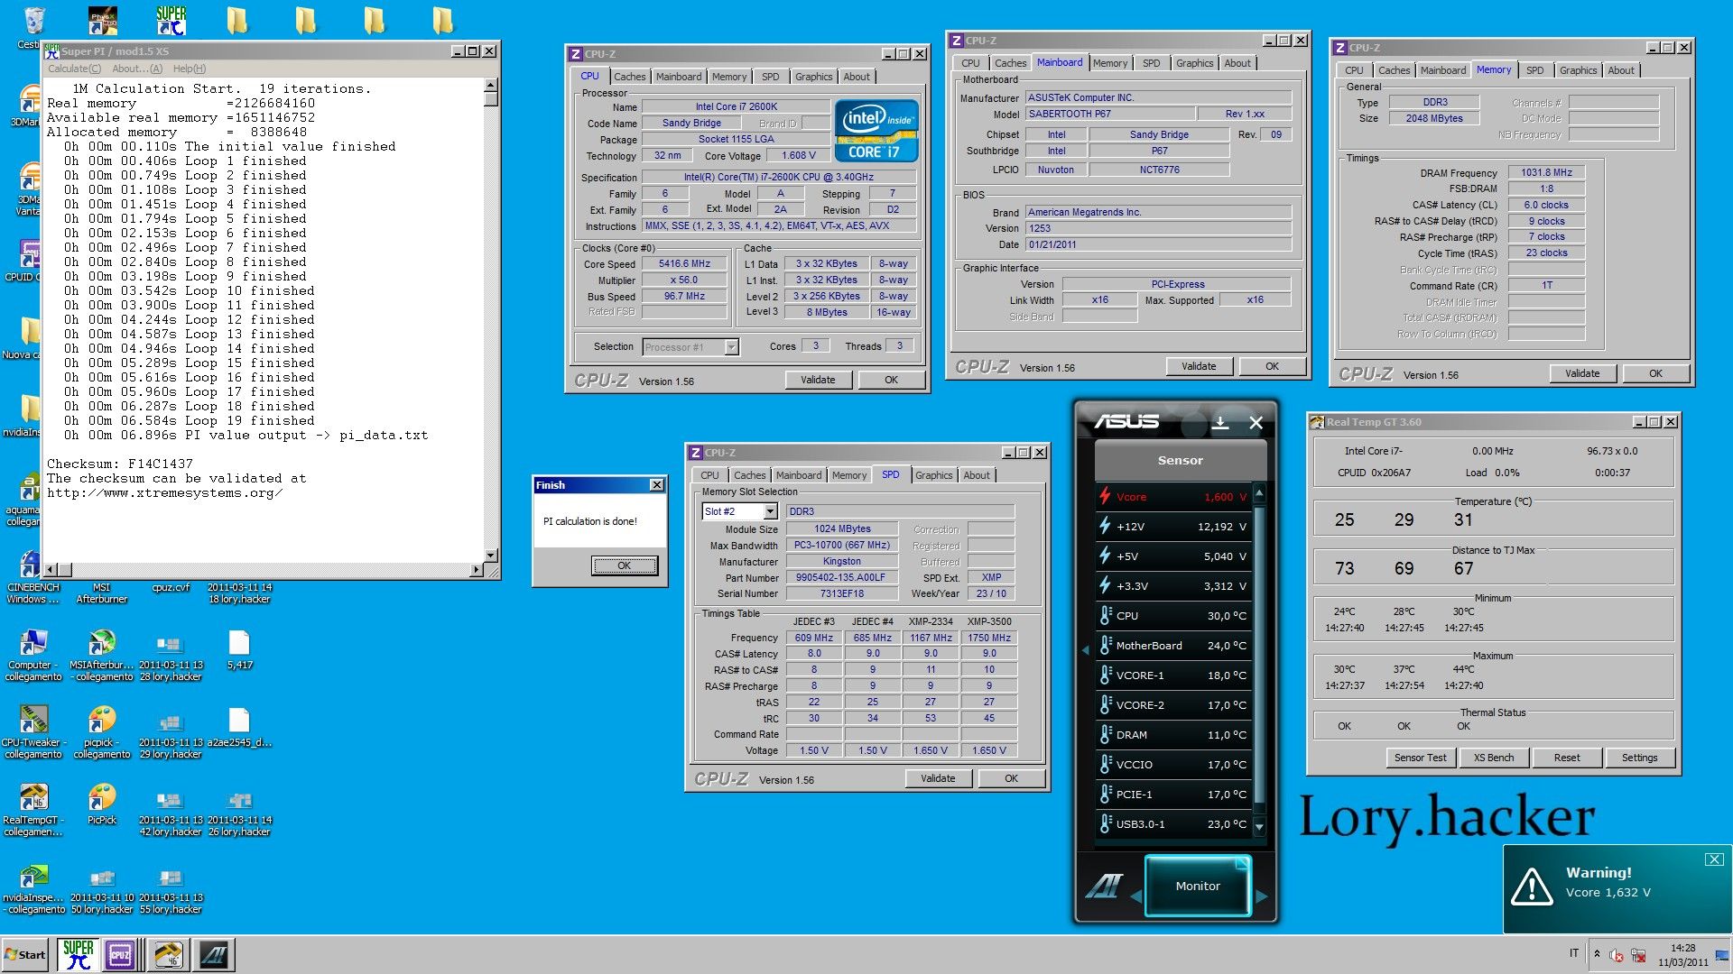Click OK in the Finish dialog
Viewport: 1733px width, 974px height.
[624, 565]
